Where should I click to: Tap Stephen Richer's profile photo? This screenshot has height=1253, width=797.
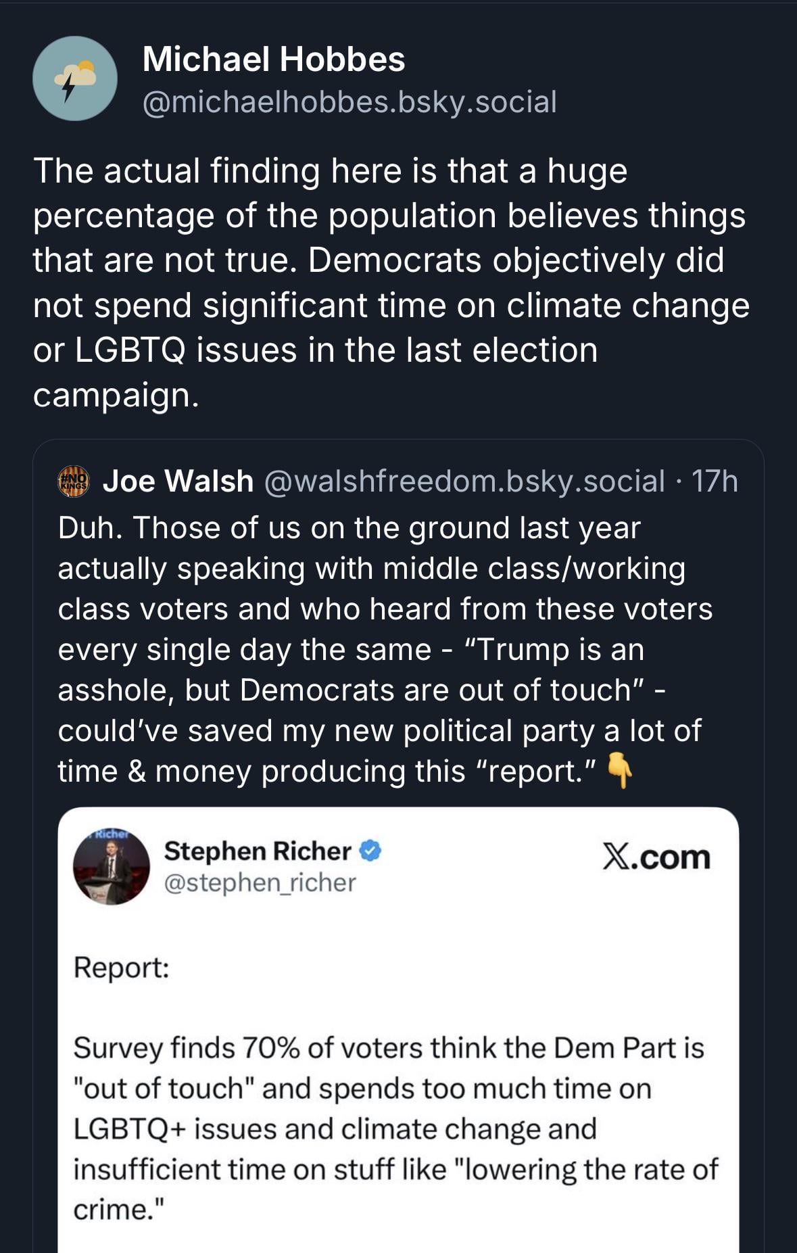click(112, 867)
